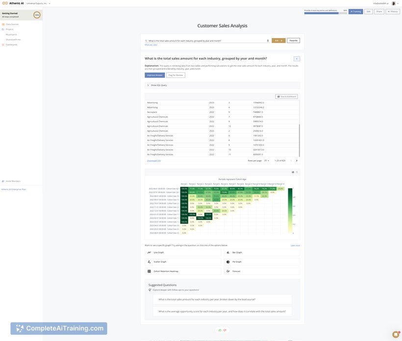Click the Share button

pyautogui.click(x=379, y=12)
